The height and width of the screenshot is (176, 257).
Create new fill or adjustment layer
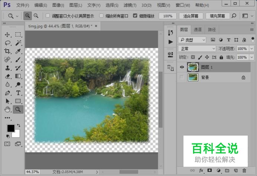click(218, 170)
